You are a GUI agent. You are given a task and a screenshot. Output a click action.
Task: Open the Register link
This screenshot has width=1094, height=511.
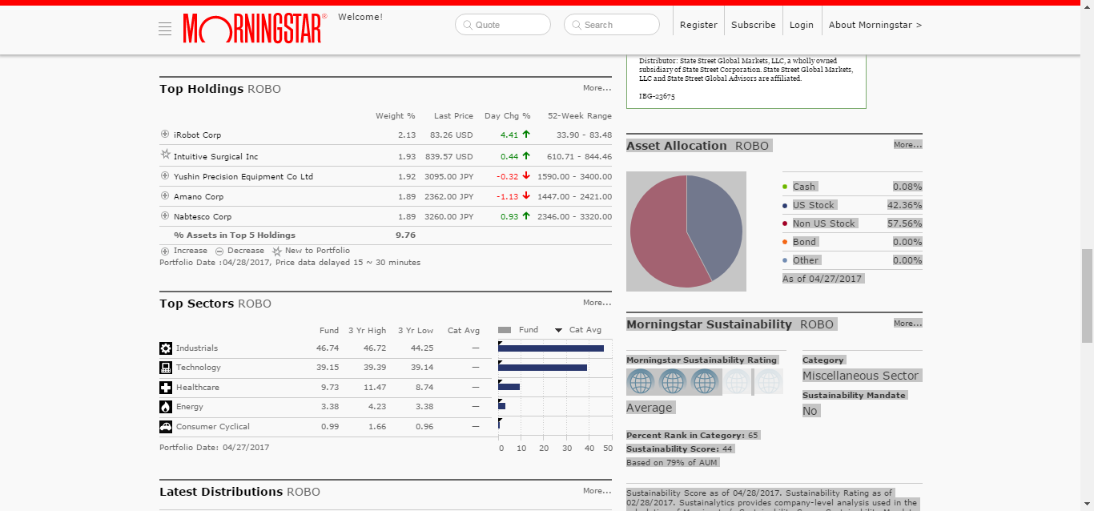coord(698,25)
